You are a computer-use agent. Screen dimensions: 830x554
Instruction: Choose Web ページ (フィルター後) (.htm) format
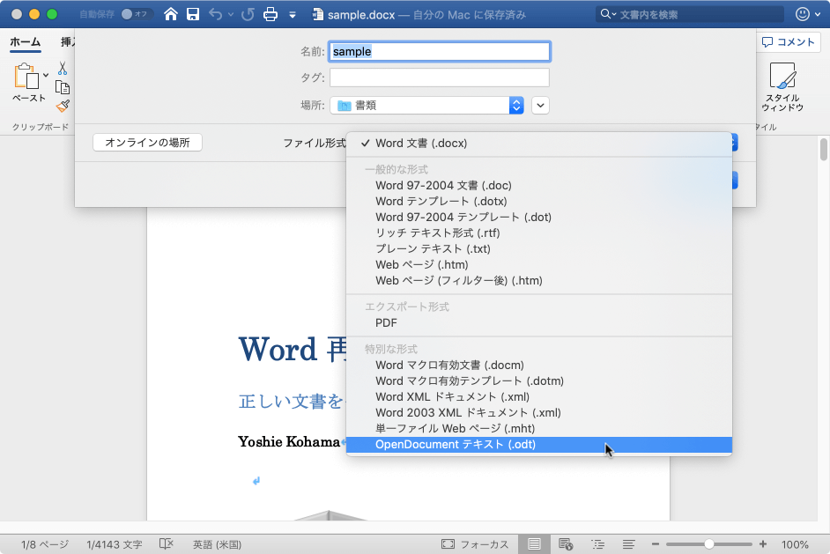(539, 281)
